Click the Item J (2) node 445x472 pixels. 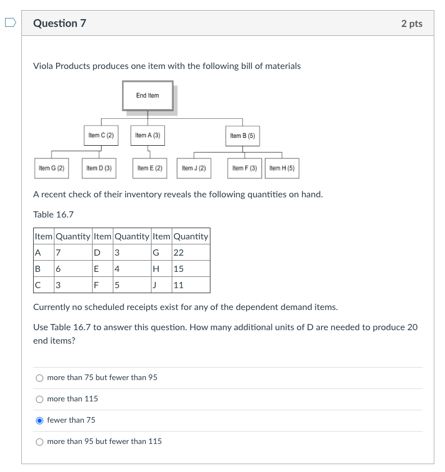point(195,168)
